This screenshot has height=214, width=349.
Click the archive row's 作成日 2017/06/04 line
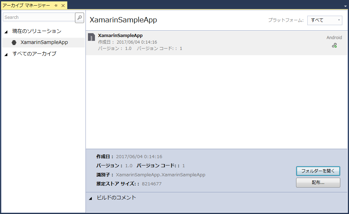(127, 42)
